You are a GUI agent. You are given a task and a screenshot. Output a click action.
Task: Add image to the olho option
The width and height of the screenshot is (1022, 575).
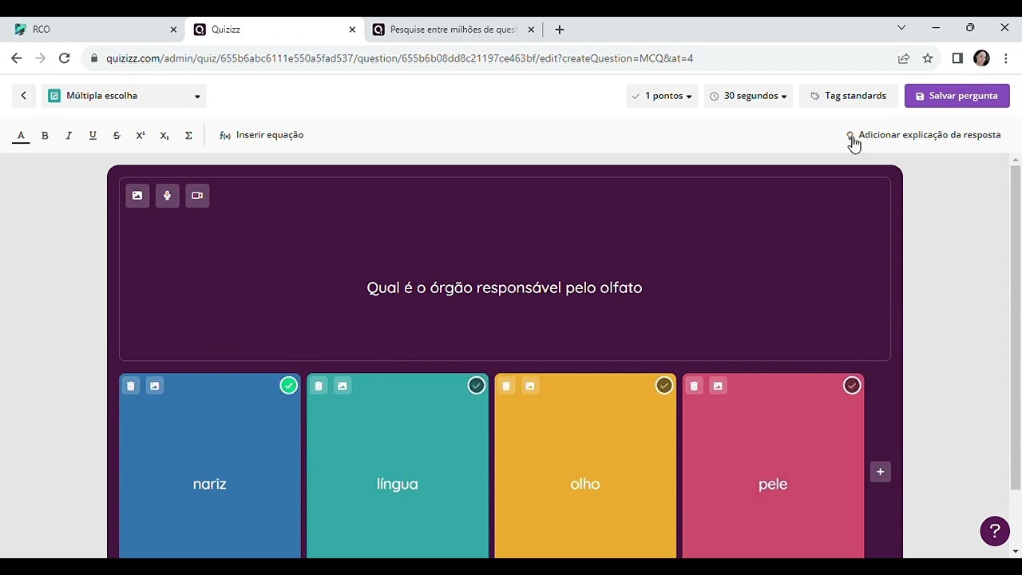click(530, 386)
